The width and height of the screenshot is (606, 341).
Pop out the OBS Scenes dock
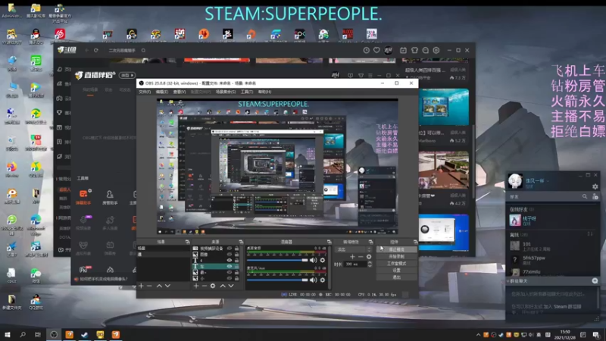(x=187, y=242)
